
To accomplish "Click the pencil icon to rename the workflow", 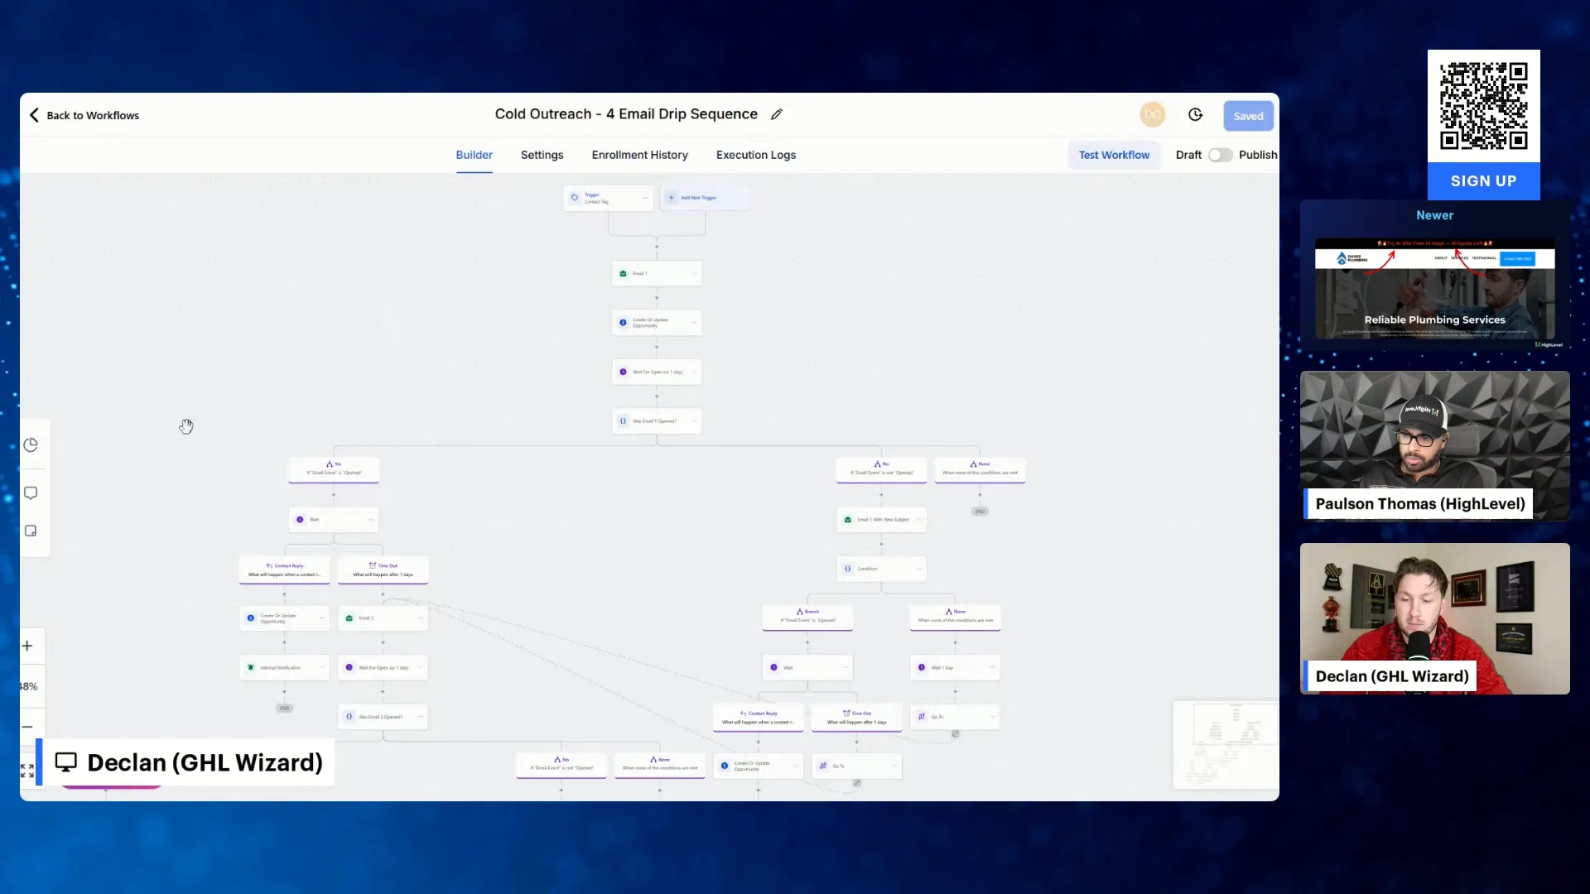I will [x=777, y=113].
